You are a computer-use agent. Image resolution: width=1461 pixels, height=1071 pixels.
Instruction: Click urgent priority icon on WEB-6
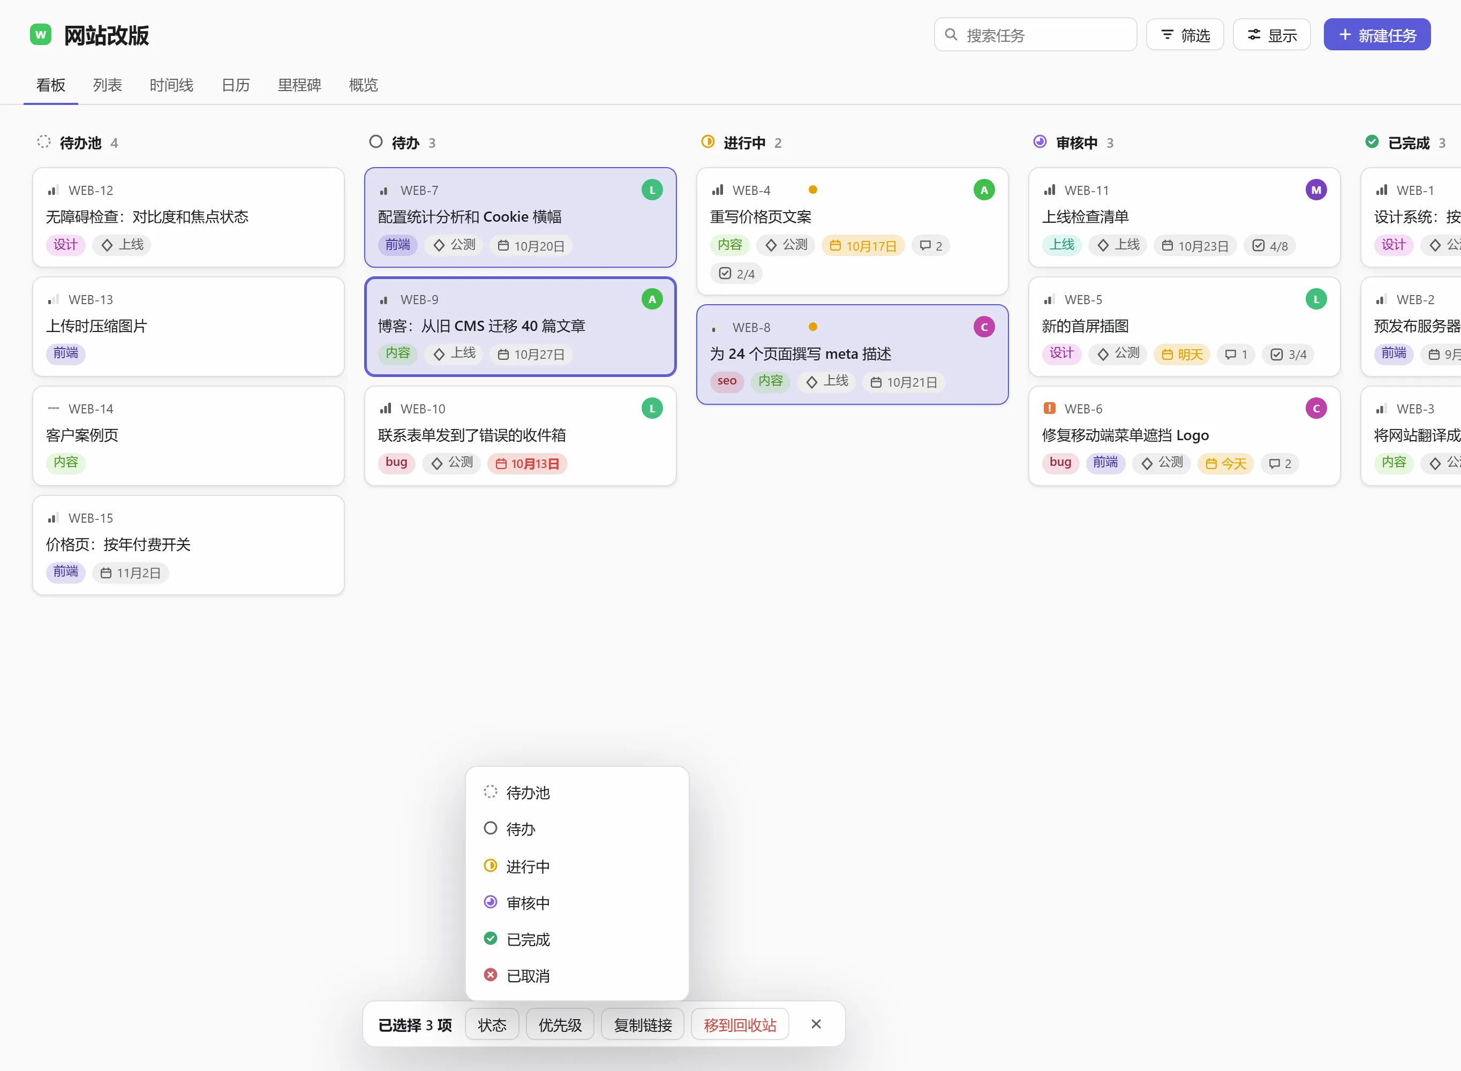pos(1049,408)
